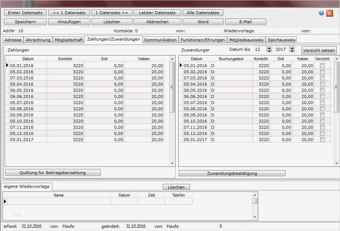Click the Wiedervorlage list scrollbar down arrow

click(255, 217)
